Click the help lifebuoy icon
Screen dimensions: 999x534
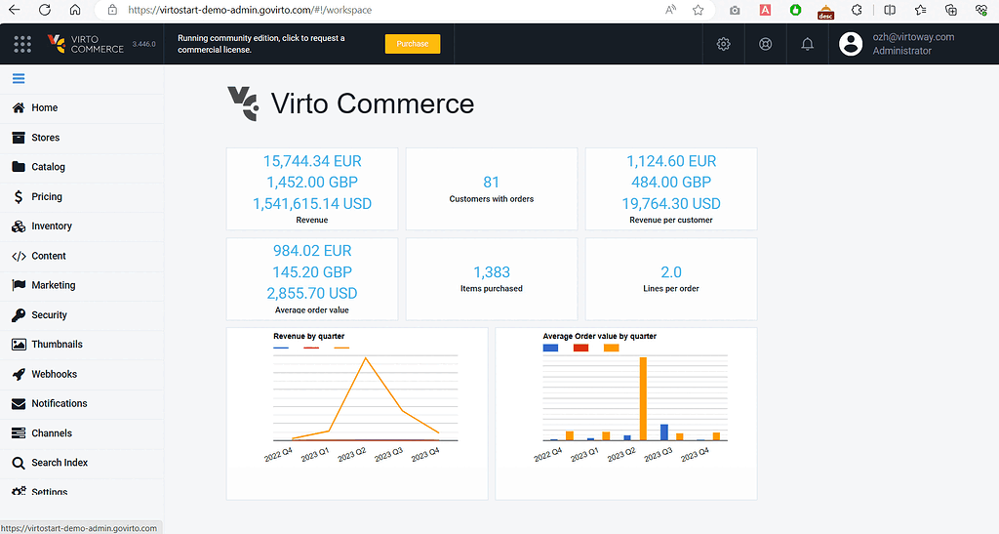765,44
